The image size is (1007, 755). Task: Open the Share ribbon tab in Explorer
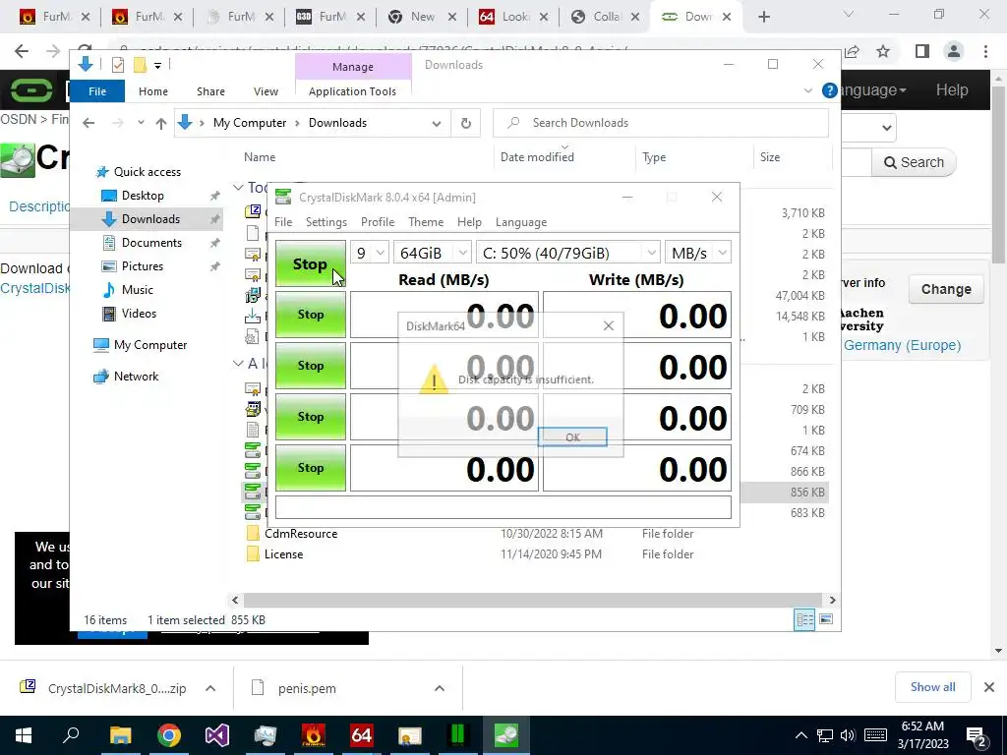[210, 91]
